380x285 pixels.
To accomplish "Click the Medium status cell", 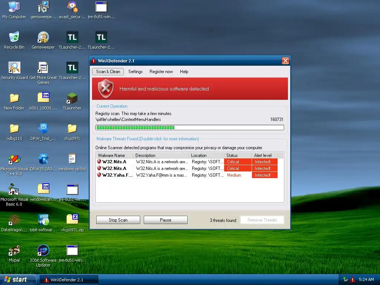I will 238,175.
